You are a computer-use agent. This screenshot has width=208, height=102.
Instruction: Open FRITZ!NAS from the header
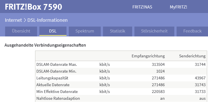pyautogui.click(x=142, y=7)
